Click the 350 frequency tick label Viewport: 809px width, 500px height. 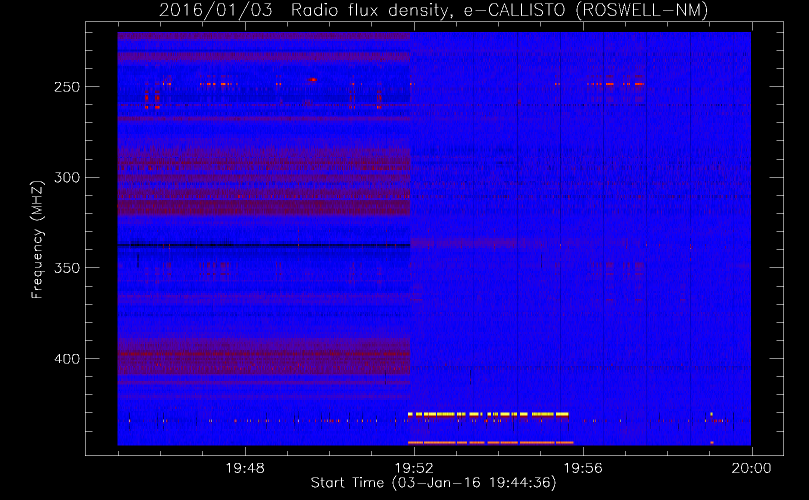(x=67, y=268)
